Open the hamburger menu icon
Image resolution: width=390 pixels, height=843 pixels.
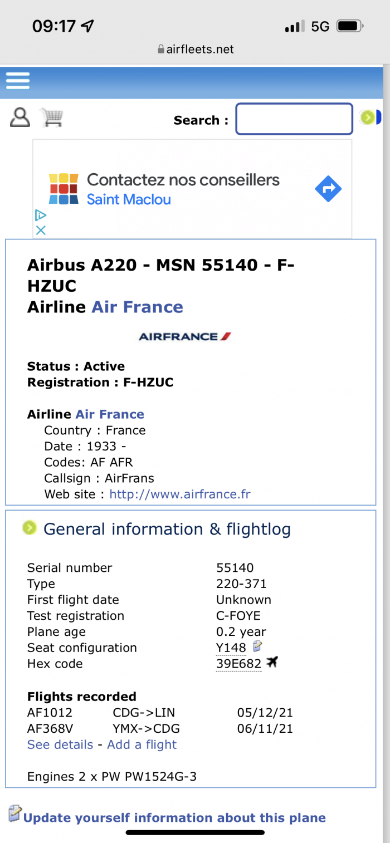[18, 81]
